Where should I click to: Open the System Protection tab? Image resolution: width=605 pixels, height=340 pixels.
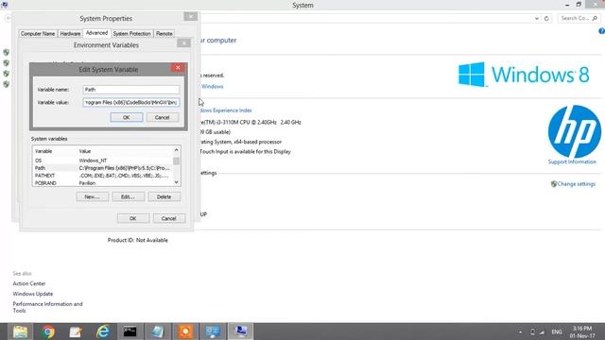[132, 34]
